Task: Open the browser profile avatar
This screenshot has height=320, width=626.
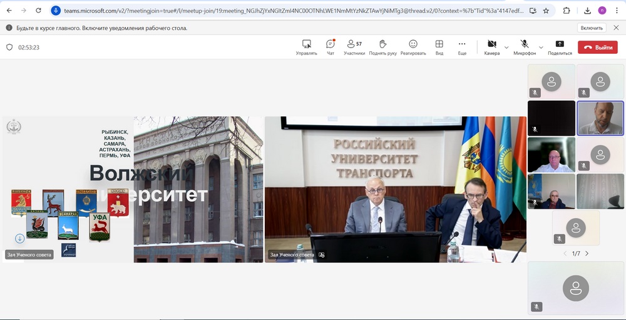Action: 602,11
